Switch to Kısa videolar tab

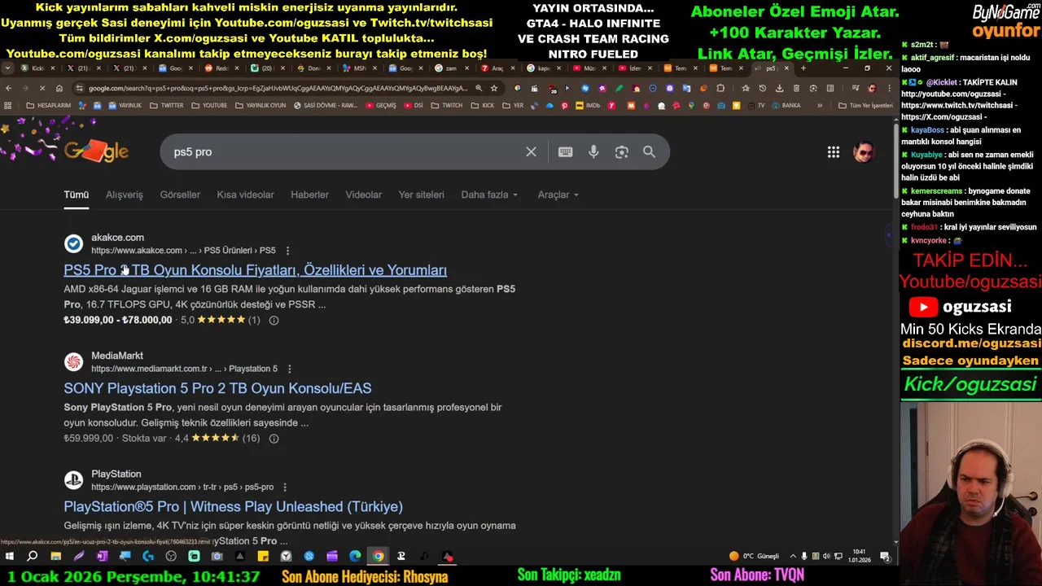tap(245, 195)
